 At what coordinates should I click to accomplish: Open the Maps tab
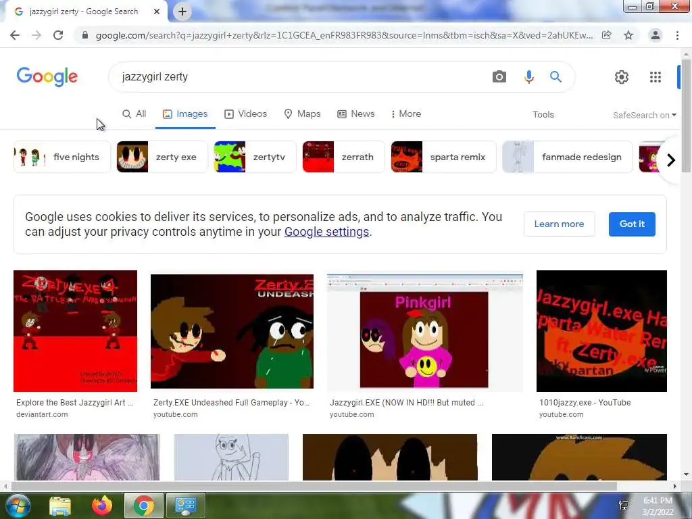(302, 114)
